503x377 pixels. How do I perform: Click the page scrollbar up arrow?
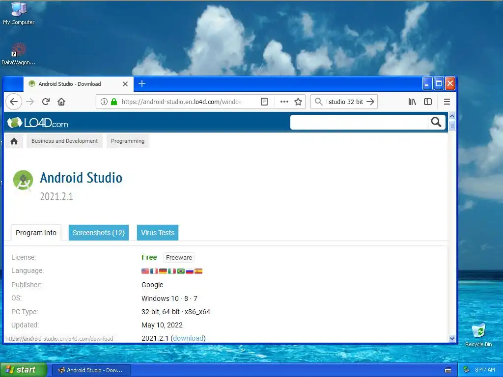(x=452, y=116)
